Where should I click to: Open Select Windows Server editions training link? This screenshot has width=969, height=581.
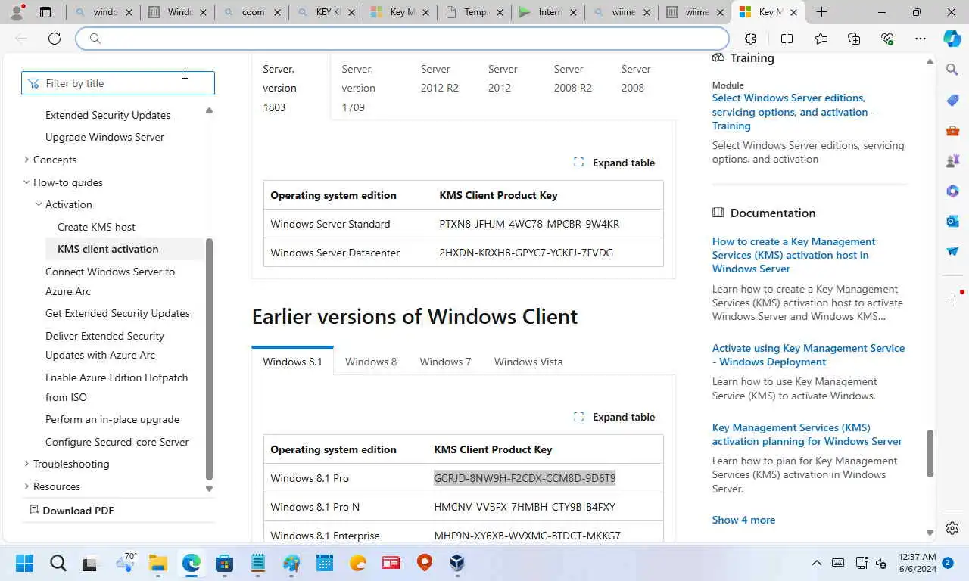pyautogui.click(x=793, y=112)
